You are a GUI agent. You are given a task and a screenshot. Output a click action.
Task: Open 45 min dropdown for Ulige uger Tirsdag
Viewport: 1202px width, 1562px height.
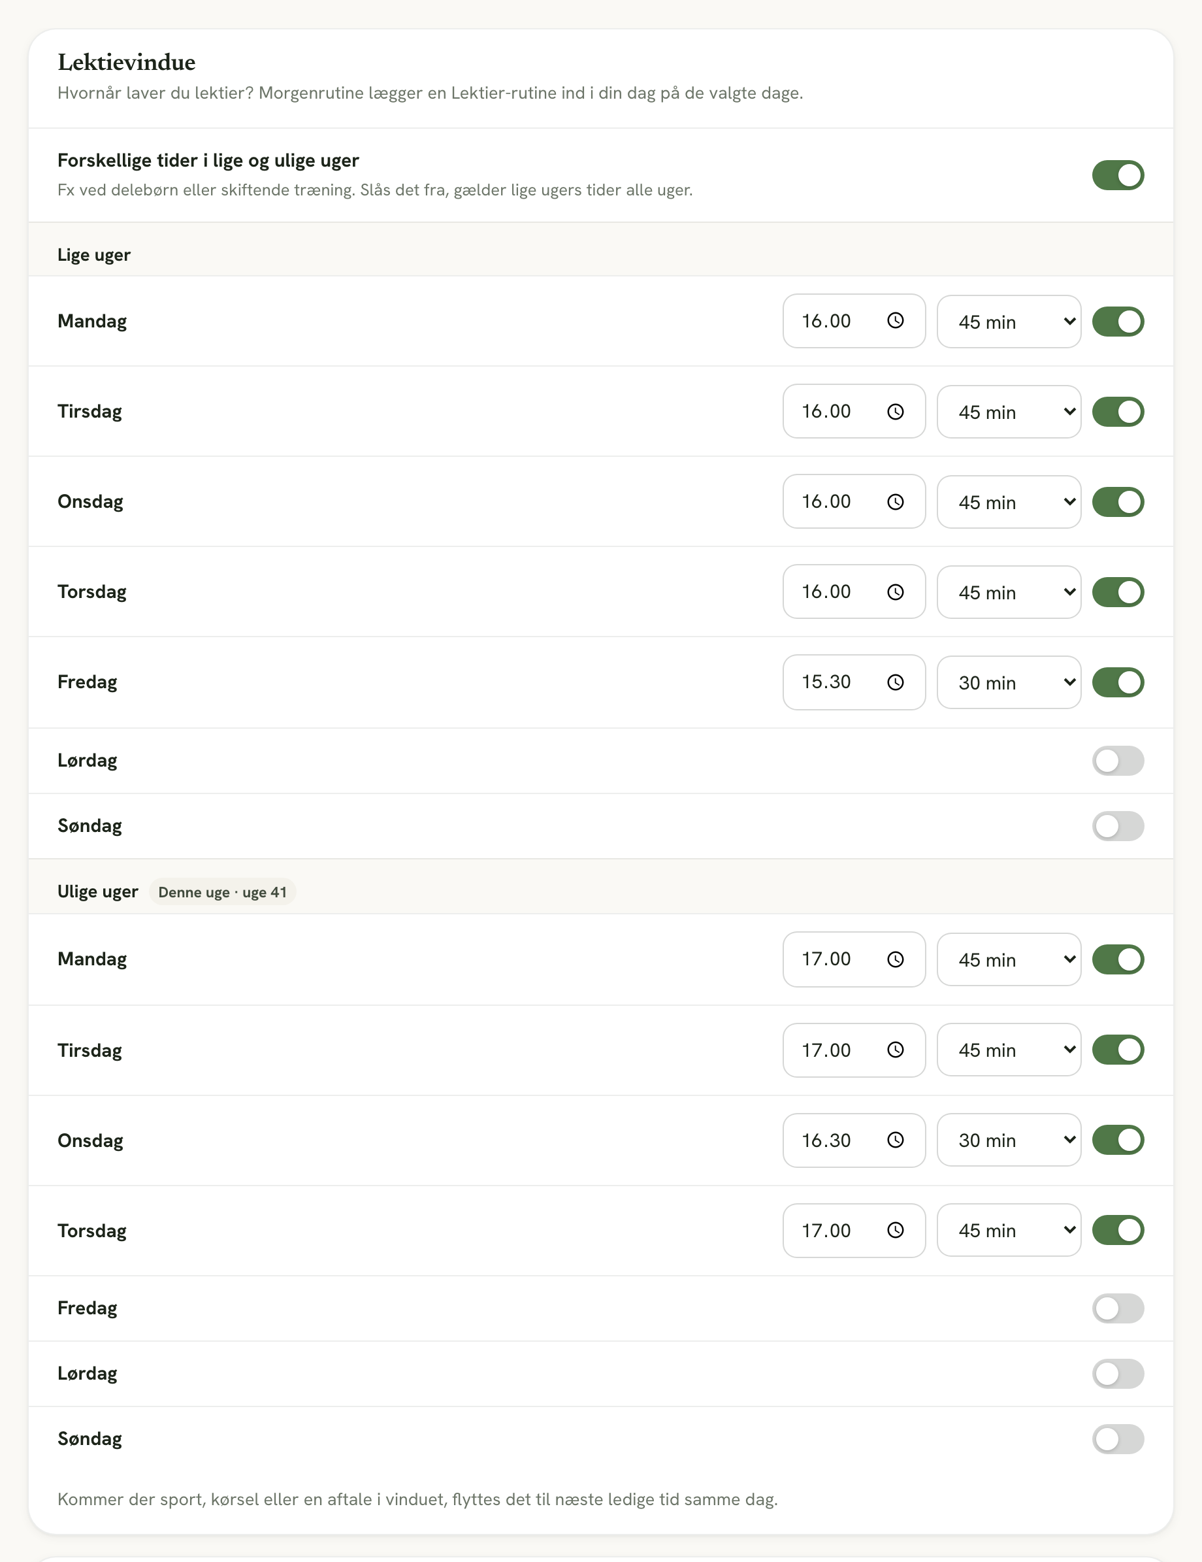(1009, 1050)
